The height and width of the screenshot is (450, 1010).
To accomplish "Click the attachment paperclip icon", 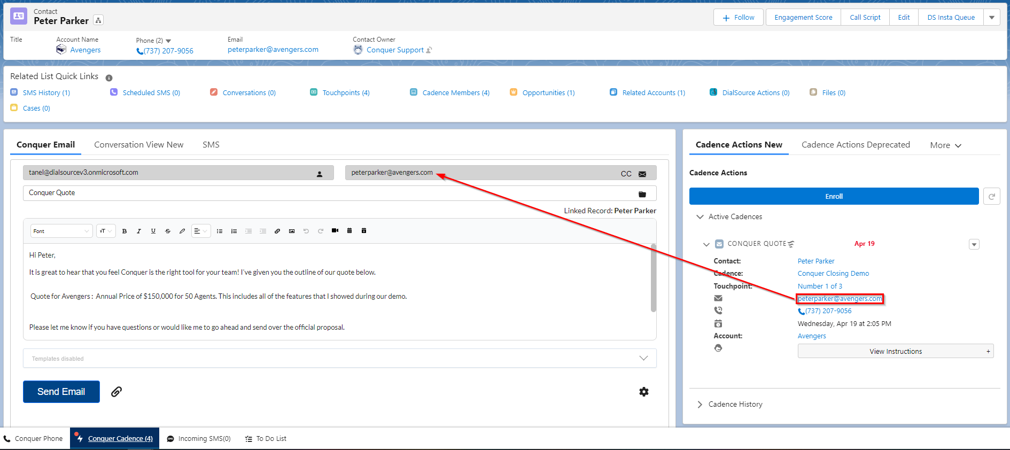I will point(116,392).
